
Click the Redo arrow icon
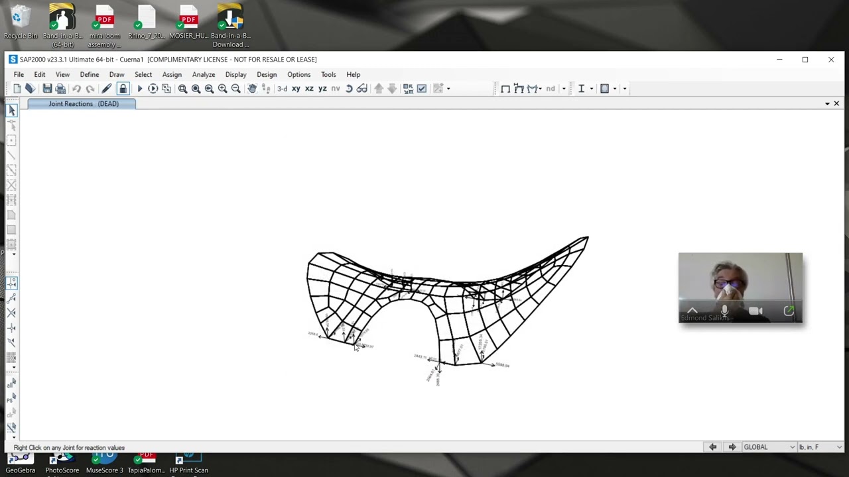coord(90,88)
